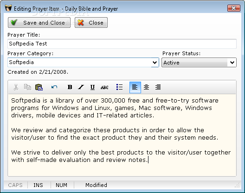
Task: Click in the prayer text editor area
Action: [122, 135]
